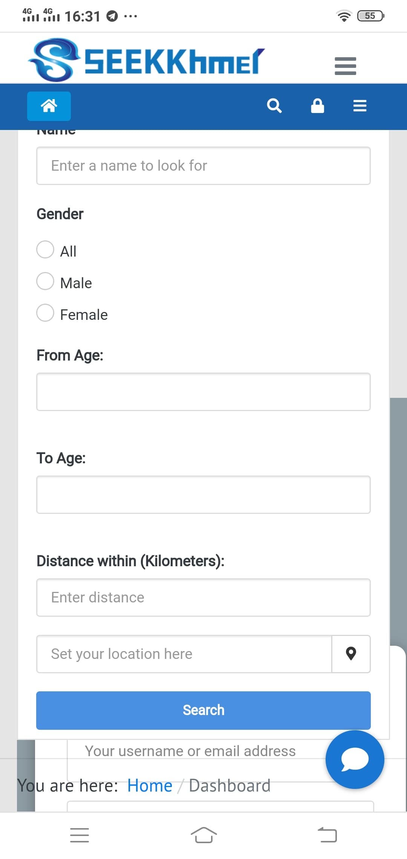Click the Search button
This screenshot has height=859, width=407.
[203, 710]
